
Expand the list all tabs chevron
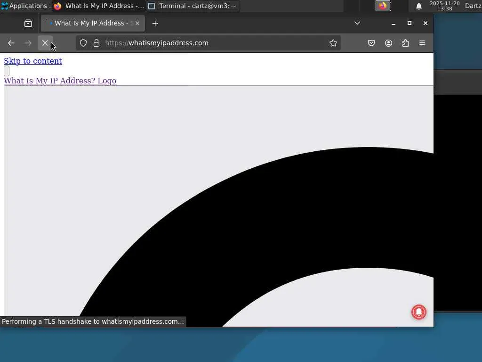[357, 23]
